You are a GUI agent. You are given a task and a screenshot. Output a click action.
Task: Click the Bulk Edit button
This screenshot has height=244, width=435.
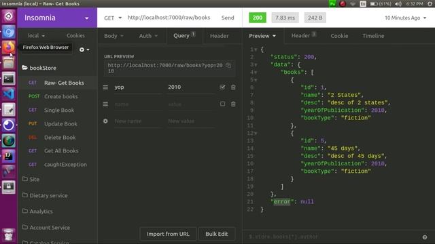pyautogui.click(x=217, y=234)
